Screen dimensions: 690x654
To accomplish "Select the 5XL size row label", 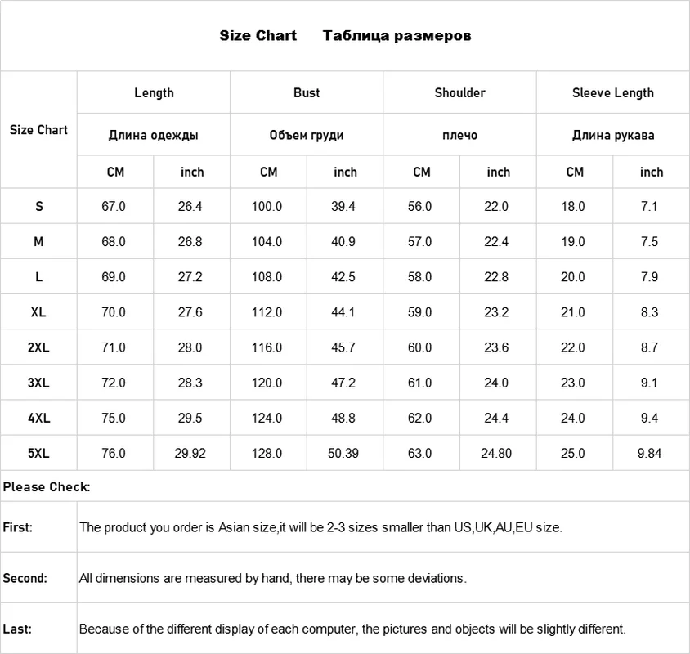I will (39, 453).
